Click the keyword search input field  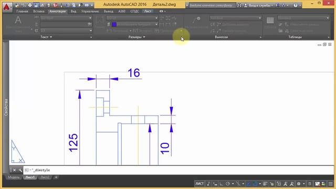tap(212, 5)
